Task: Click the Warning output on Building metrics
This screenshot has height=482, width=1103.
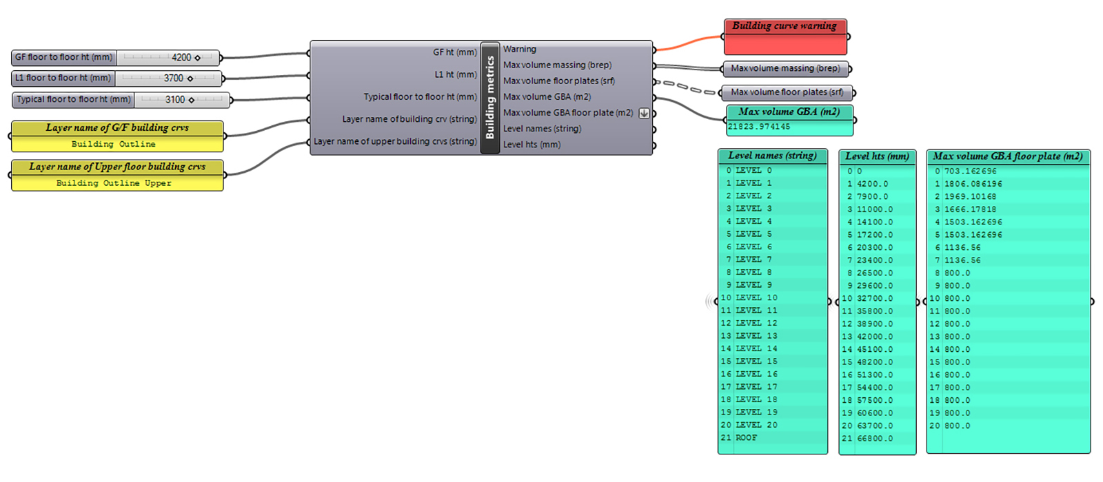Action: point(520,49)
